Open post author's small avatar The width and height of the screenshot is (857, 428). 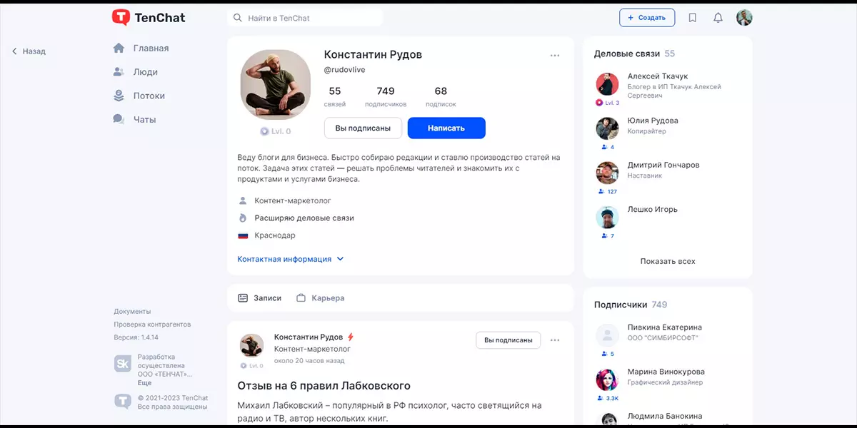click(x=251, y=345)
